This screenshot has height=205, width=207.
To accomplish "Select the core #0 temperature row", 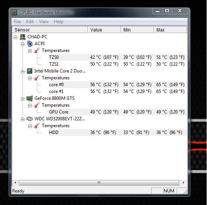I will [x=117, y=85].
